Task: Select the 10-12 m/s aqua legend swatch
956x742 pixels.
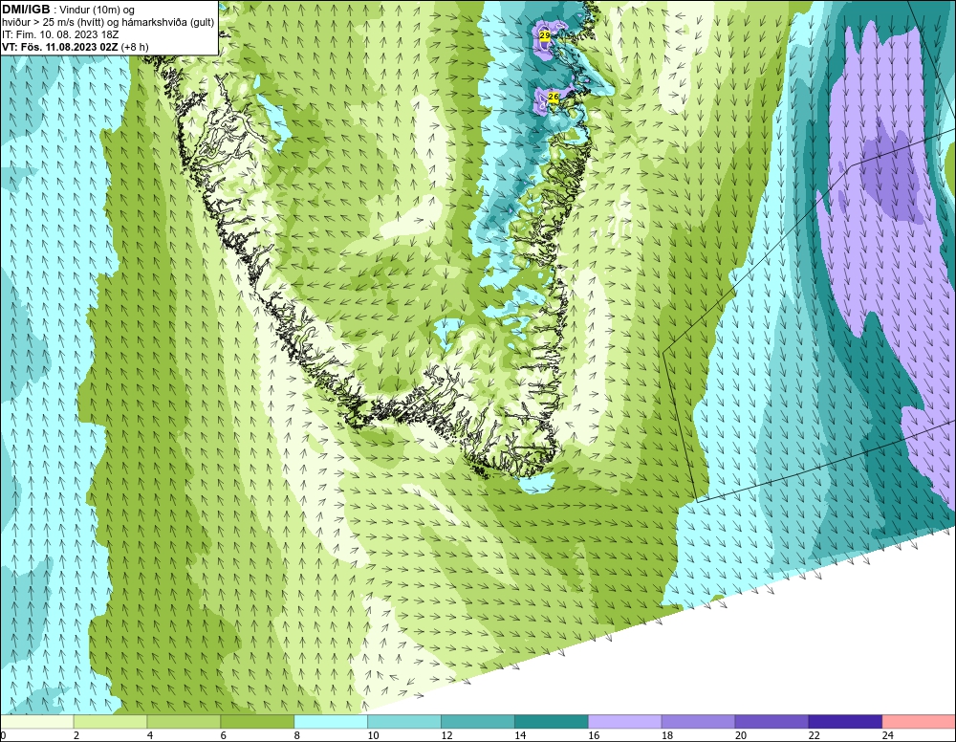Action: (x=404, y=722)
